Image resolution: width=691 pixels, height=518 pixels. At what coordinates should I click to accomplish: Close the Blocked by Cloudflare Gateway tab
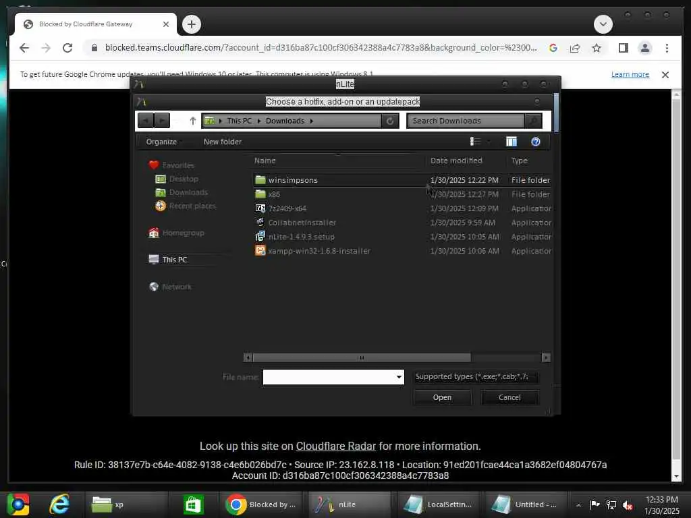[x=166, y=24]
